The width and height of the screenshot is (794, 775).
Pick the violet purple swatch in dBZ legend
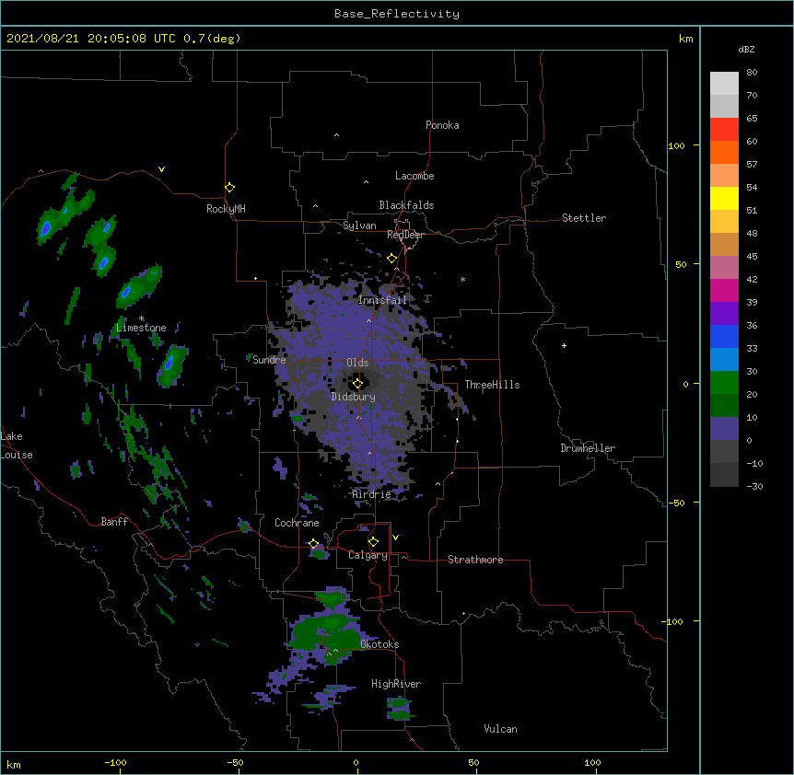[724, 314]
